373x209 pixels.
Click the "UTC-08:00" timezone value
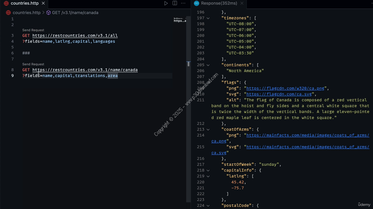pos(240,24)
